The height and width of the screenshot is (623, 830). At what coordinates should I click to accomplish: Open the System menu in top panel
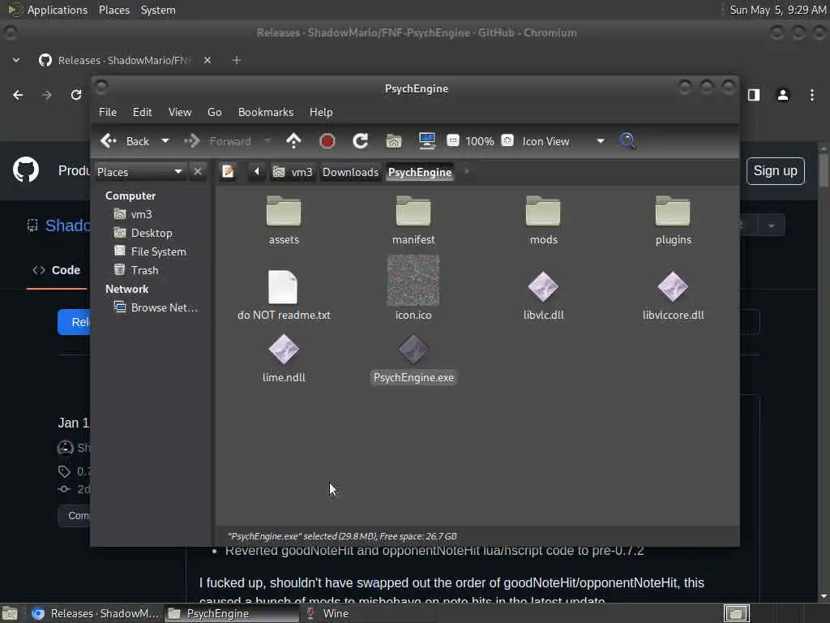click(x=158, y=10)
